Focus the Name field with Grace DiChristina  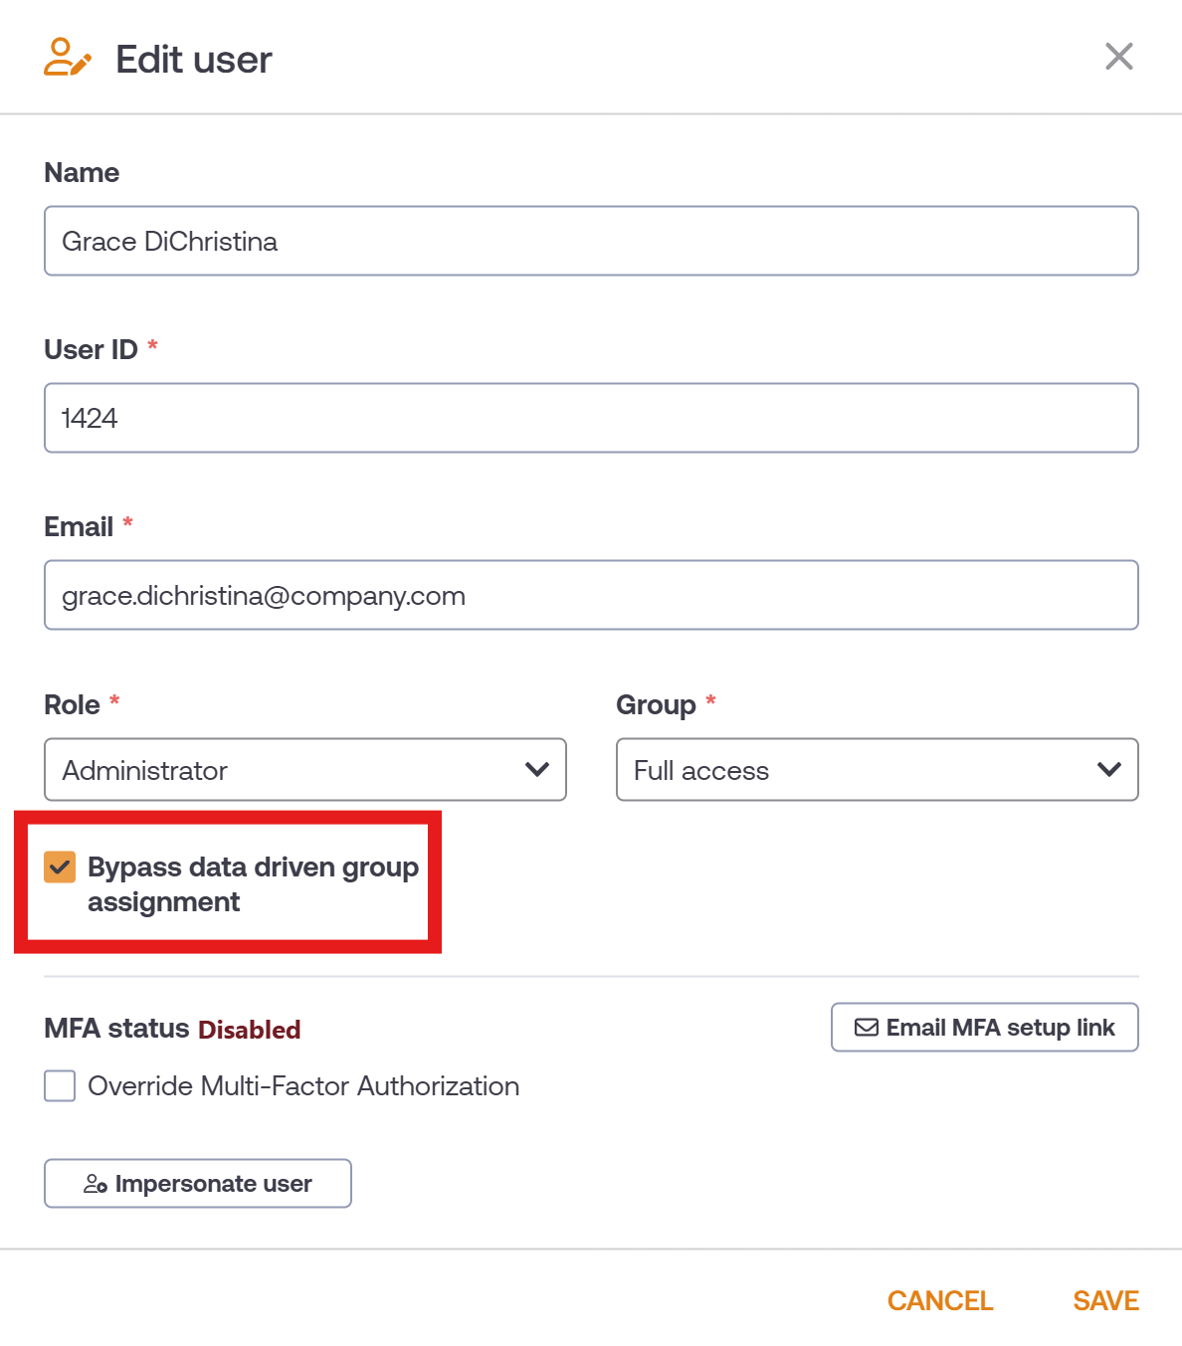point(591,241)
